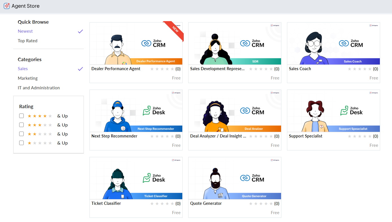Click the Support Specialist star rating

coord(360,136)
